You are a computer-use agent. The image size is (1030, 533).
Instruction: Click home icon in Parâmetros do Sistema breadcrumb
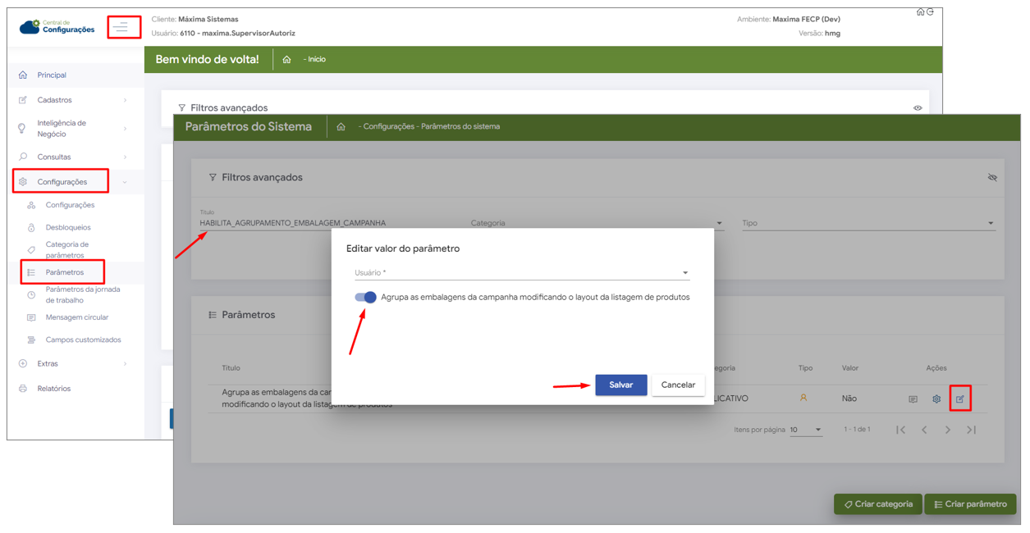click(x=341, y=127)
